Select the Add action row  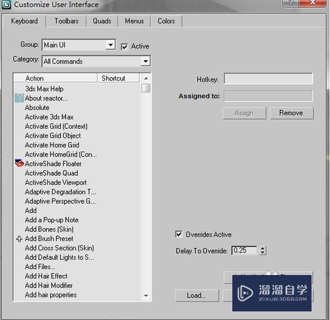pyautogui.click(x=31, y=210)
